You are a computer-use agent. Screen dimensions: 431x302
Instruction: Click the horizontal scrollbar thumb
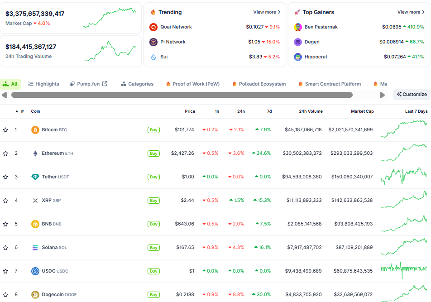click(x=182, y=95)
